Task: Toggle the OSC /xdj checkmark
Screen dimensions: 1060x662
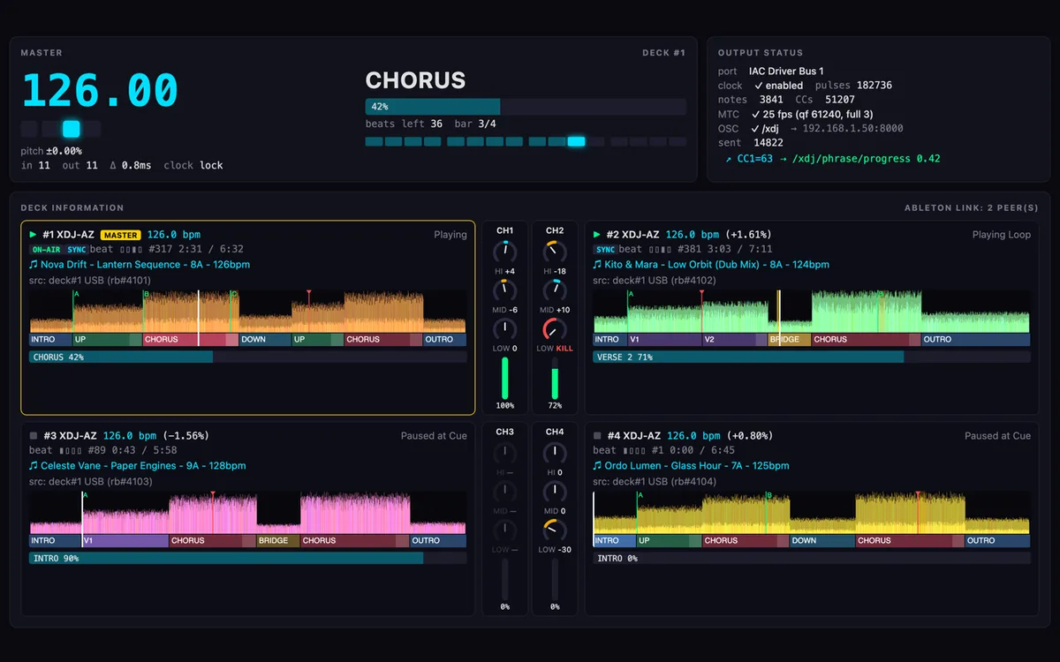Action: coord(755,129)
